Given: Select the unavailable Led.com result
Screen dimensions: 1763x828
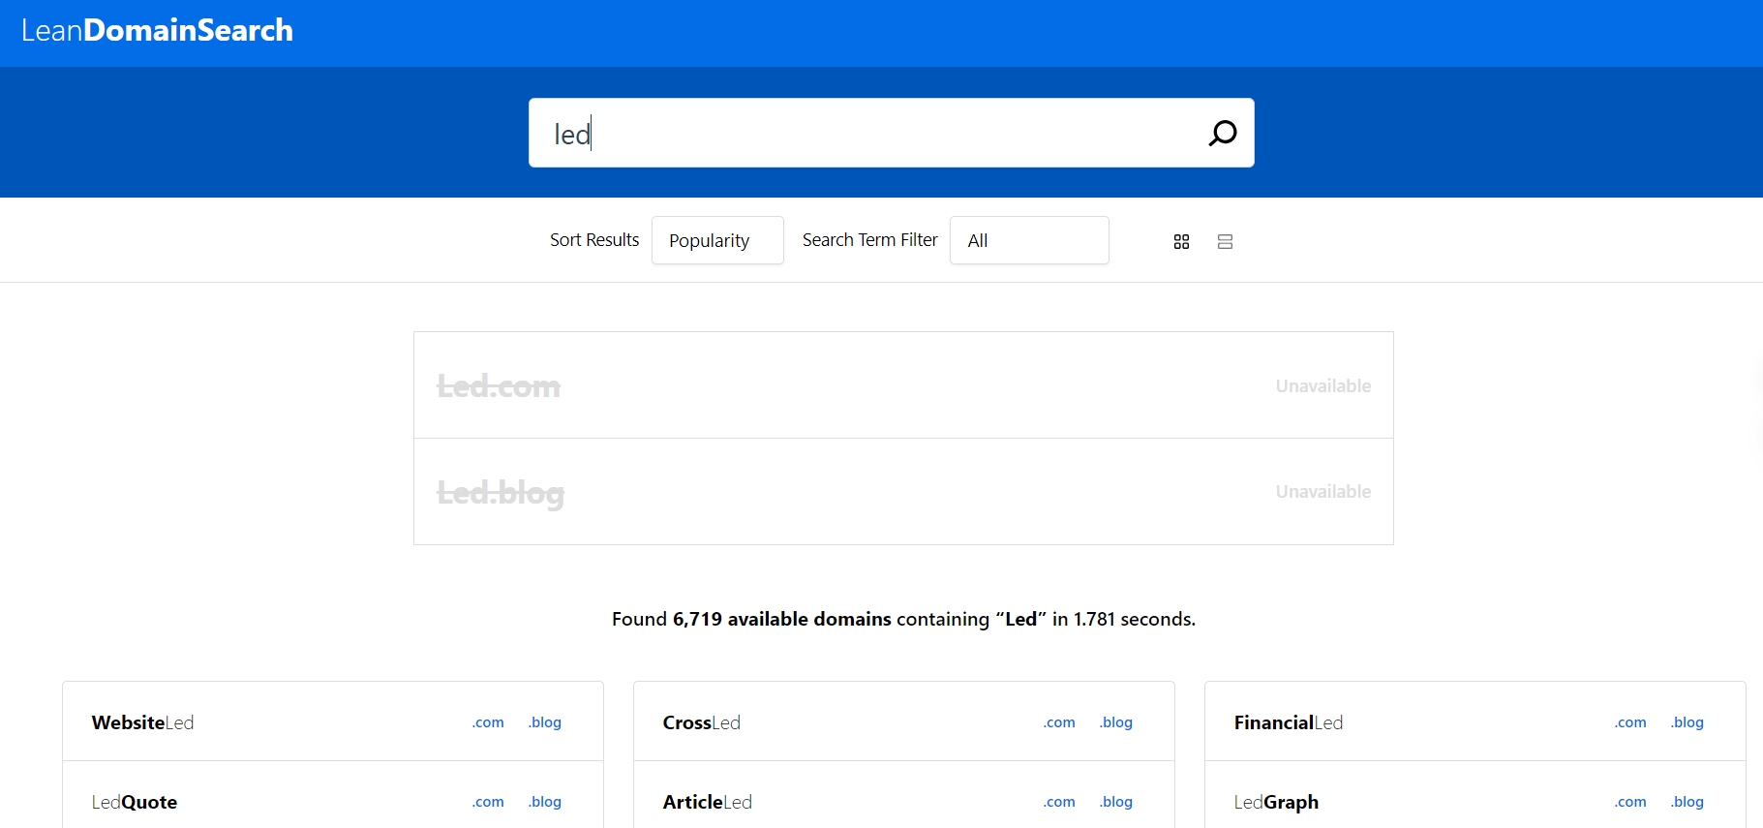Looking at the screenshot, I should pos(903,385).
